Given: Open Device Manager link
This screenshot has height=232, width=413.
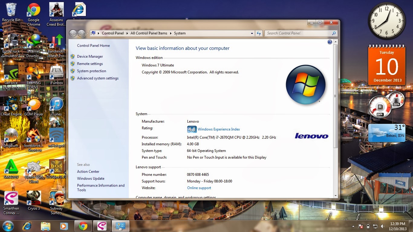Looking at the screenshot, I should (90, 56).
